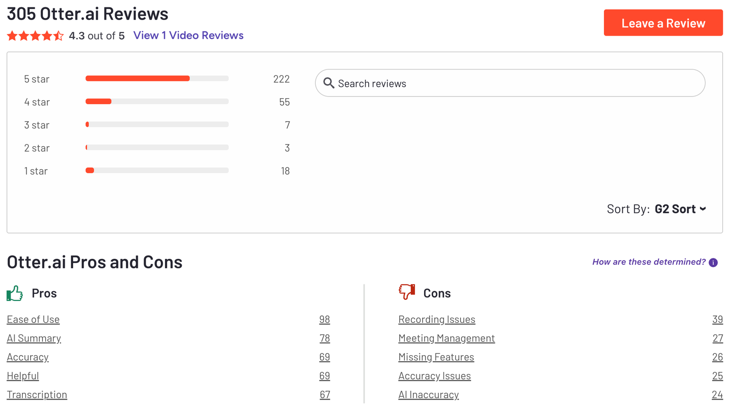The image size is (731, 411).
Task: Open the AI Inaccuracy cons link
Action: (428, 395)
